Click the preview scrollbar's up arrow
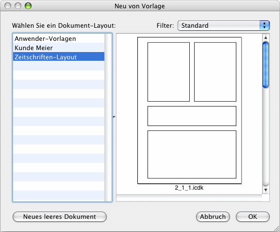 point(266,37)
